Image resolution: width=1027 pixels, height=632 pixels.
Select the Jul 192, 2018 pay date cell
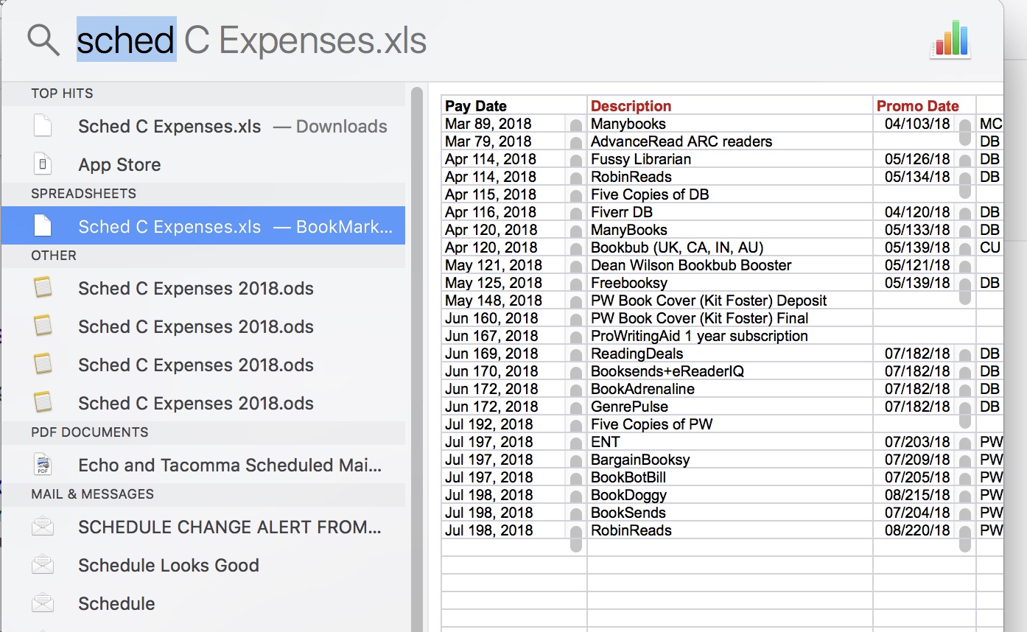(514, 424)
